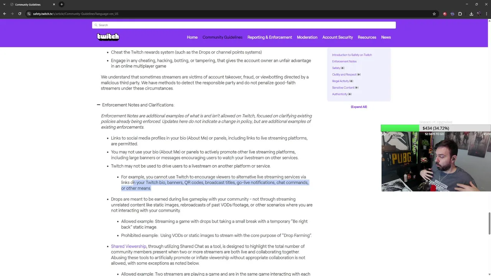Open Reporting & Enforcement nav item
Screen dimensions: 491x276
click(270, 37)
